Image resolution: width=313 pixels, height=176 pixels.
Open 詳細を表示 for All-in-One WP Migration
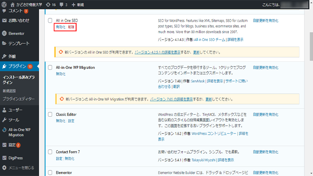pyautogui.click(x=215, y=81)
